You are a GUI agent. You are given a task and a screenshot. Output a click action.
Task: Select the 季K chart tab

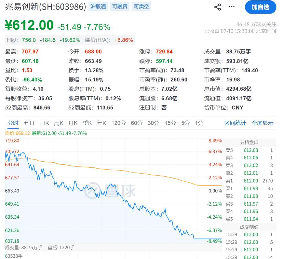pos(87,123)
